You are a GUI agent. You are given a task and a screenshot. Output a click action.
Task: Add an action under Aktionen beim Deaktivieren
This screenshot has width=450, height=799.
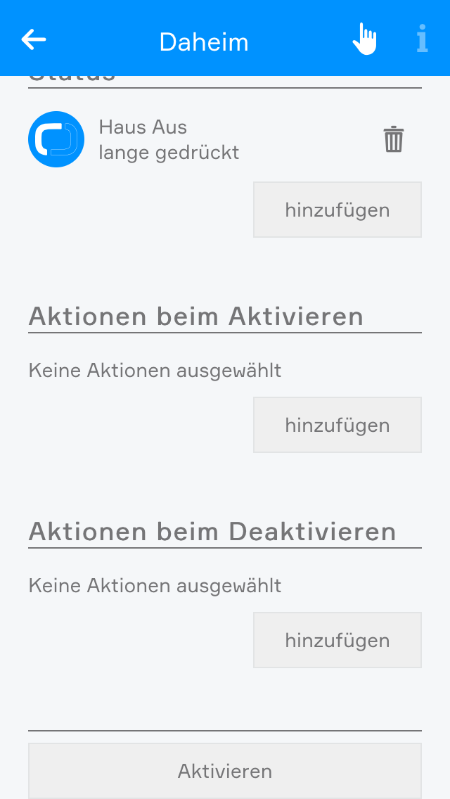point(337,640)
